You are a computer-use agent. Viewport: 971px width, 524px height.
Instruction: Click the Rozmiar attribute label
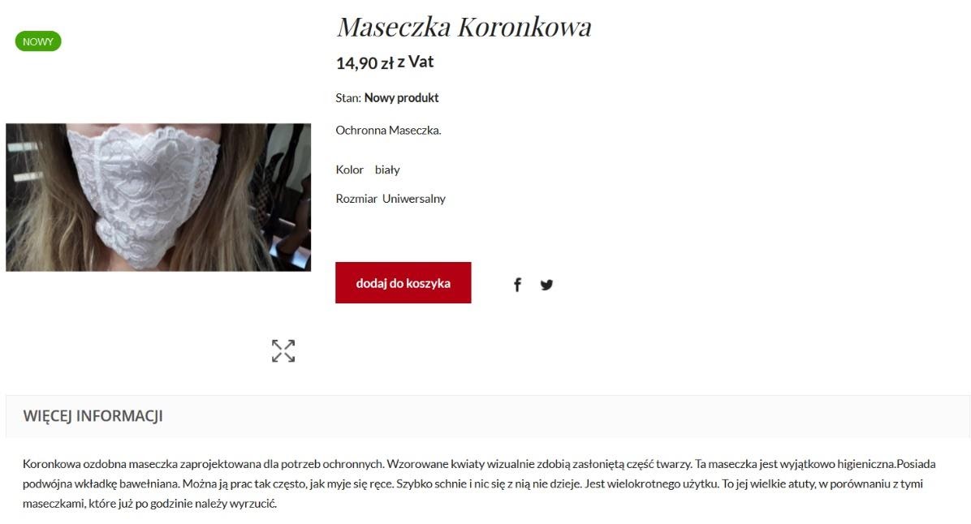pos(356,199)
